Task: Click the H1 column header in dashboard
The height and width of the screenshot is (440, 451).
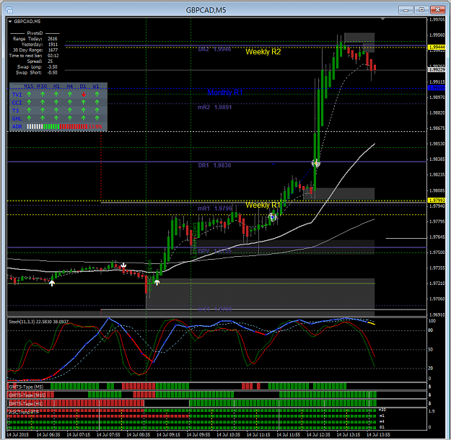Action: [x=56, y=87]
